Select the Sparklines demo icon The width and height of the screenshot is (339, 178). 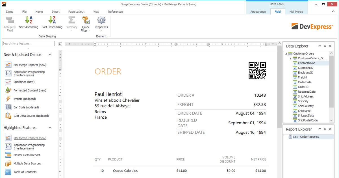pyautogui.click(x=8, y=82)
